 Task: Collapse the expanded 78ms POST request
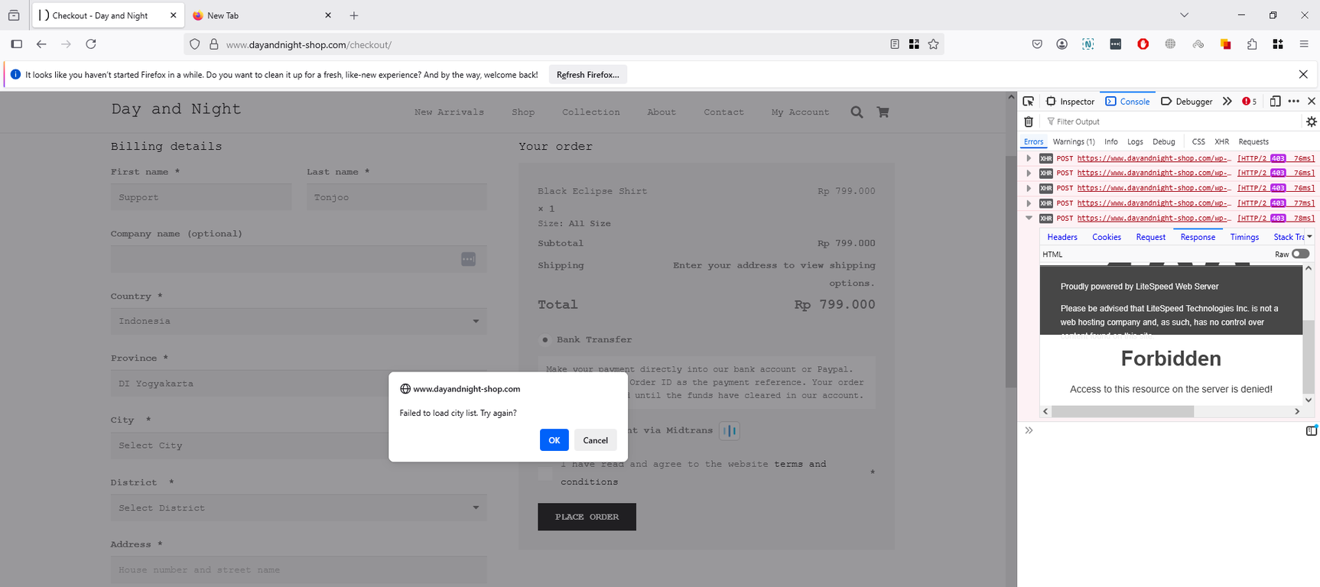1029,218
